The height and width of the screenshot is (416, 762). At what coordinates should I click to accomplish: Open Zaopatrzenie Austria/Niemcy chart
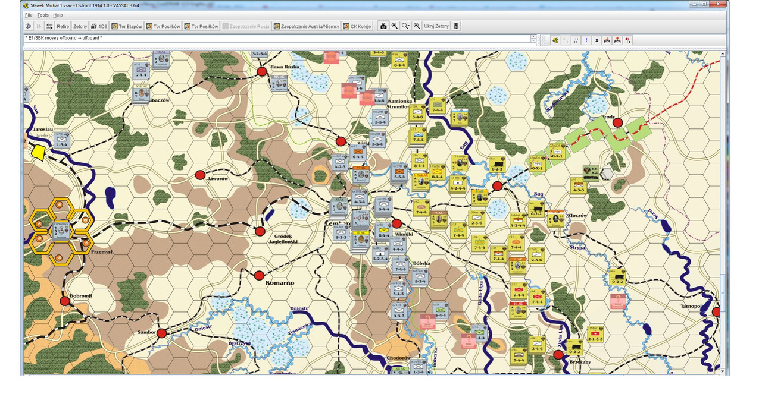pos(307,26)
